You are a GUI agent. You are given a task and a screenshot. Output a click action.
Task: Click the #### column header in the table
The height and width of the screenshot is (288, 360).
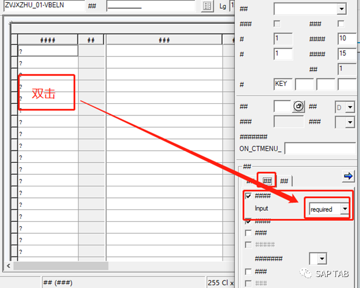point(48,40)
